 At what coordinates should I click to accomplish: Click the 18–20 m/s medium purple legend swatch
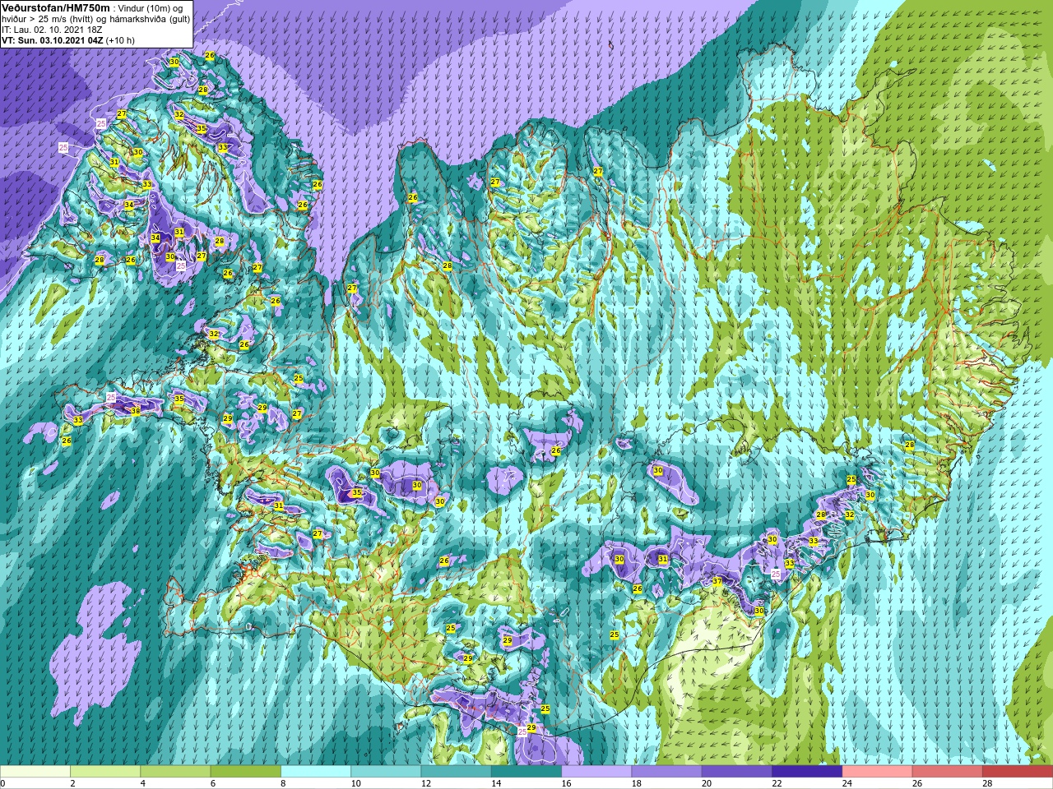(666, 772)
